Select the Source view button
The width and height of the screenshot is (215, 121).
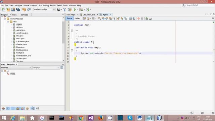pos(70,18)
